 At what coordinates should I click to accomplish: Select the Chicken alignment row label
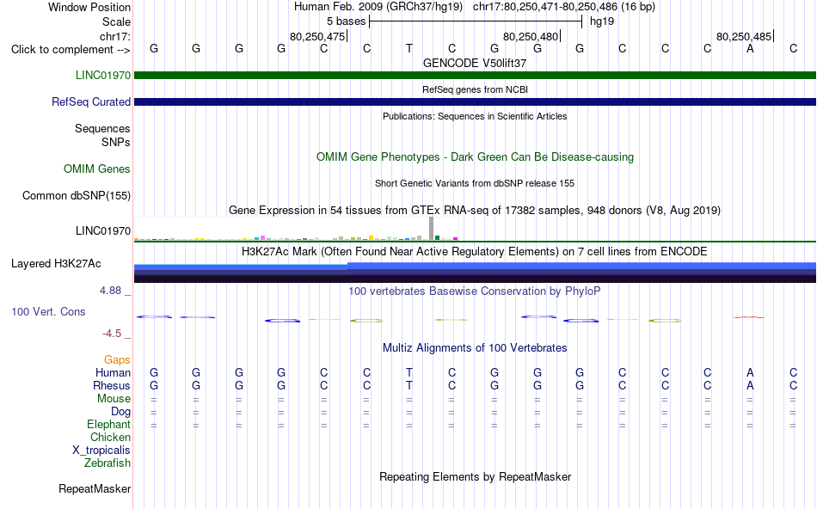click(x=110, y=437)
